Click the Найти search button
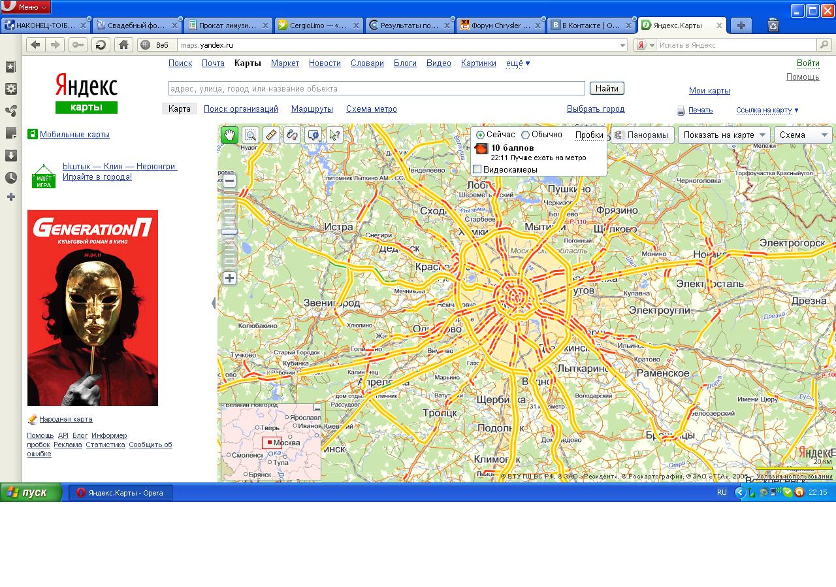Viewport: 836px width, 587px height. pos(607,88)
